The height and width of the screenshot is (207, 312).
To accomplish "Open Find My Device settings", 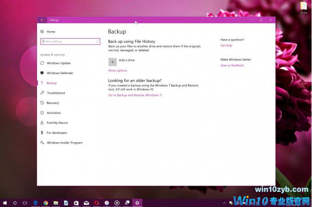I will tap(57, 123).
